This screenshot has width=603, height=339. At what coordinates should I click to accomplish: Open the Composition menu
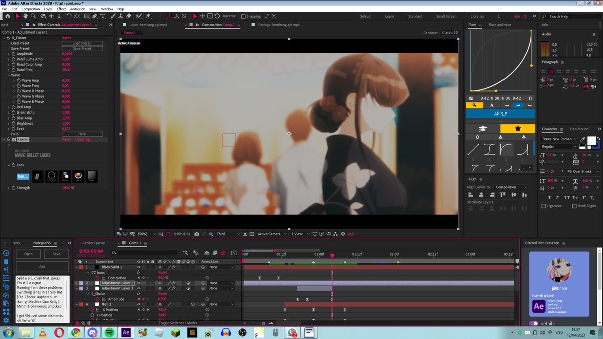[31, 9]
